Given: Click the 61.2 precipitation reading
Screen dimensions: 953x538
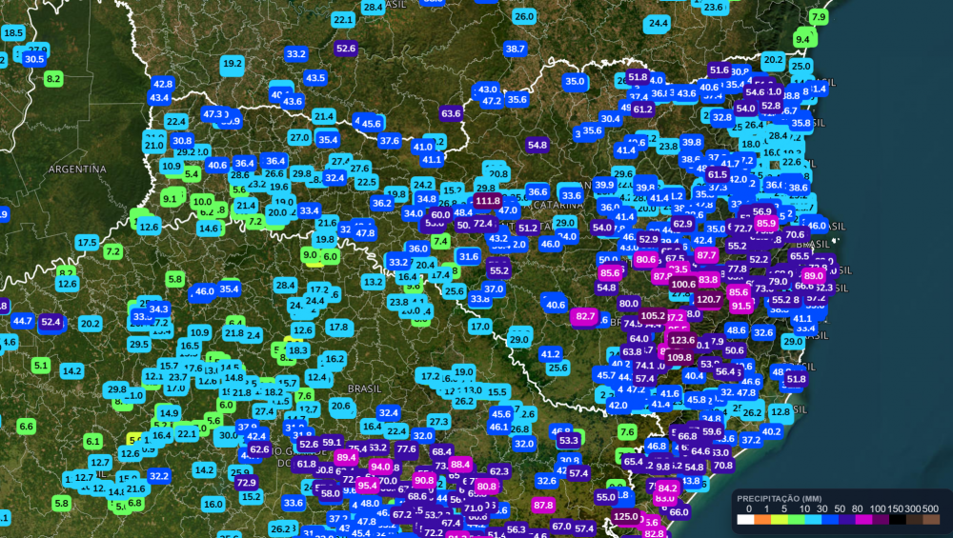Looking at the screenshot, I should (642, 110).
